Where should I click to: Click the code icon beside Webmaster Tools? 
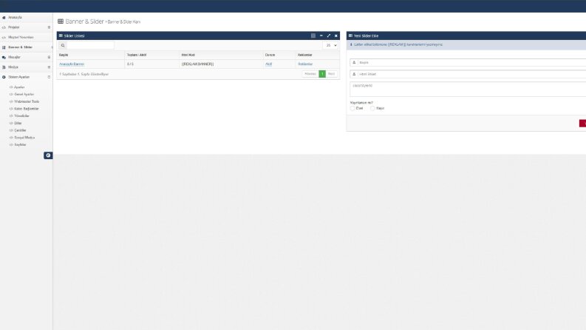coord(11,101)
